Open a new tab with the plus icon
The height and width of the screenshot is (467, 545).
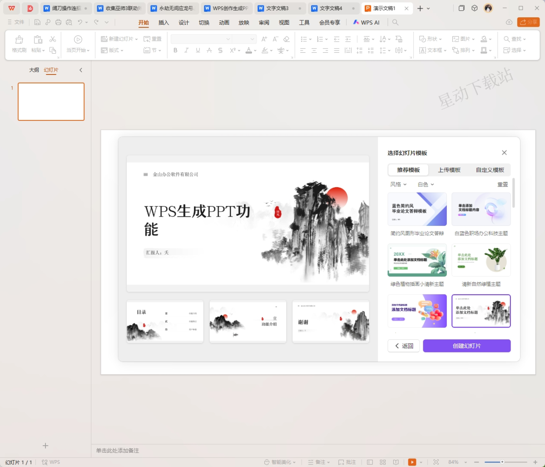click(x=420, y=8)
